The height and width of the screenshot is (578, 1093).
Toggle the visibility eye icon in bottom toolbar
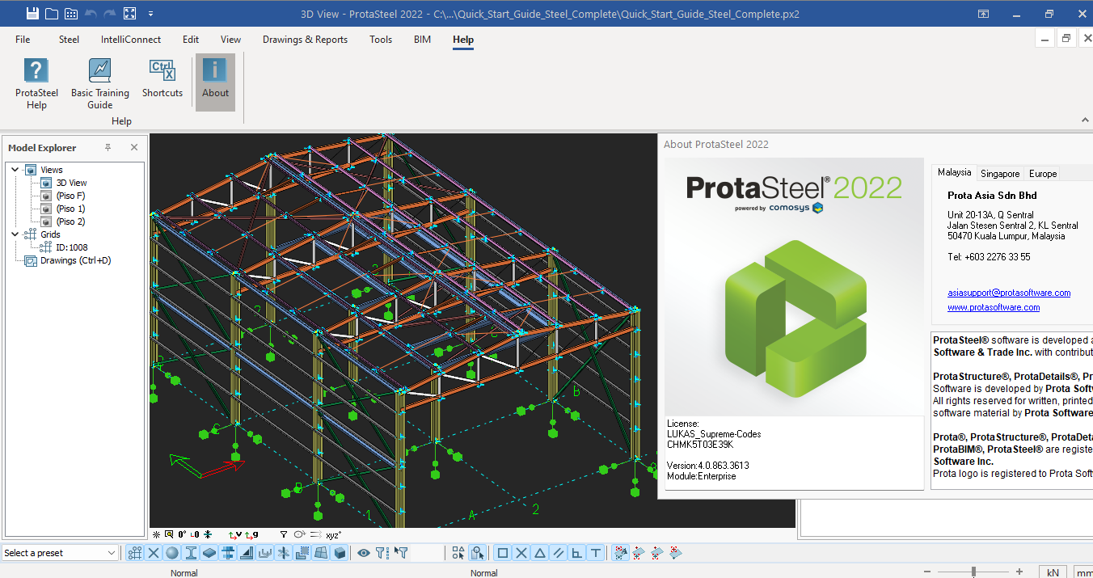point(363,552)
